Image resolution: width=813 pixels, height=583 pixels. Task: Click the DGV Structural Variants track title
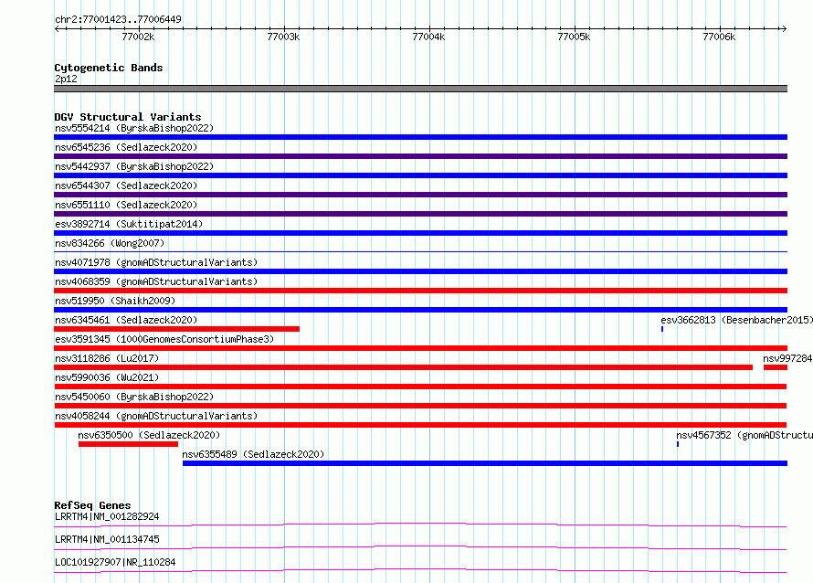(x=128, y=117)
